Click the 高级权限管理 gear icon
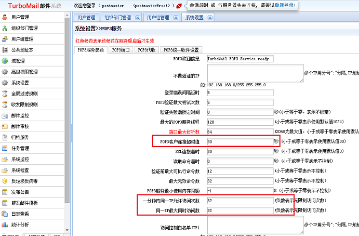This screenshot has height=236, width=359. click(x=5, y=72)
